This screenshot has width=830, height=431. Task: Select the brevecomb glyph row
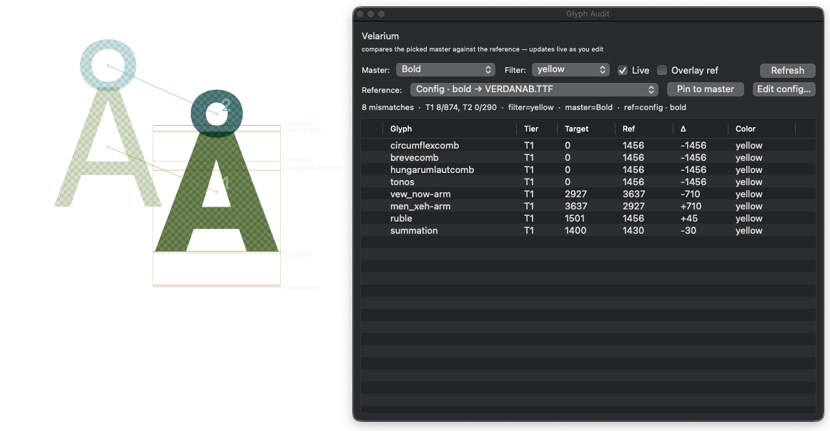[588, 157]
